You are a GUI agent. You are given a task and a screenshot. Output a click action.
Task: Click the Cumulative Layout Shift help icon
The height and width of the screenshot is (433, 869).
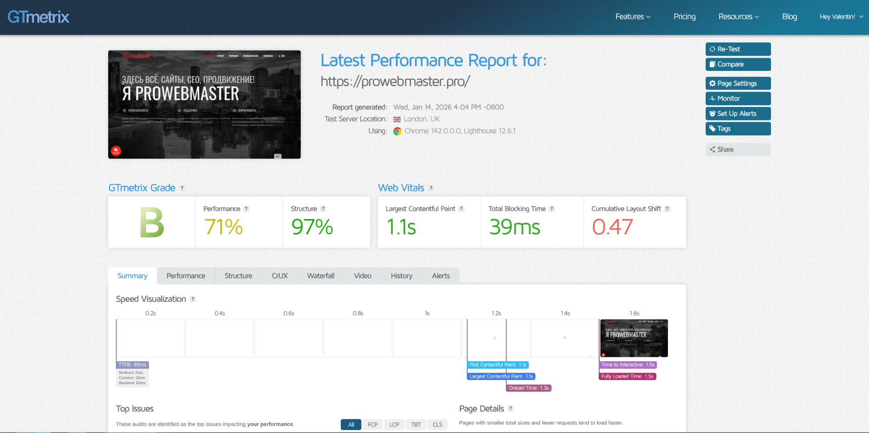pos(667,209)
